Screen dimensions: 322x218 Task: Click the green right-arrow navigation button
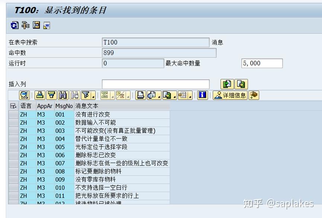[x=227, y=84]
